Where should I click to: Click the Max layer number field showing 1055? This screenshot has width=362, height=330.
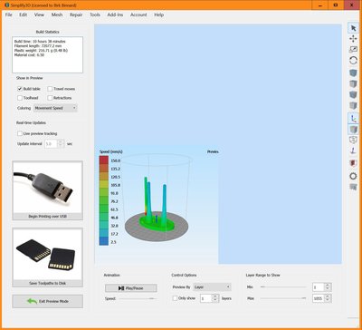click(x=319, y=298)
